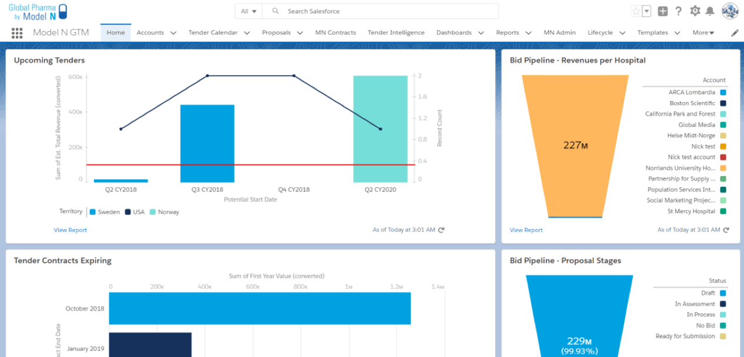Open the Proposals tab
This screenshot has height=357, width=744.
(x=276, y=33)
